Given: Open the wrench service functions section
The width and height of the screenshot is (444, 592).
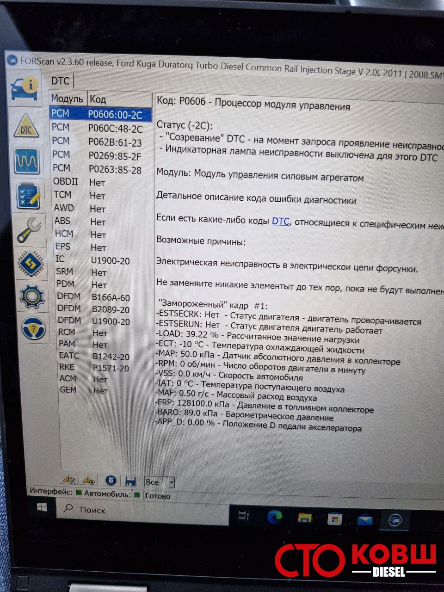Looking at the screenshot, I should tap(30, 229).
